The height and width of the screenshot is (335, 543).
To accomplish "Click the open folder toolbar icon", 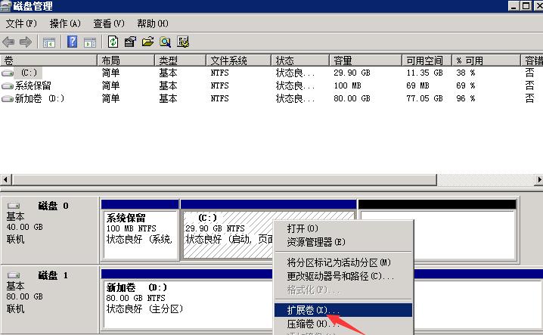I will (x=147, y=42).
